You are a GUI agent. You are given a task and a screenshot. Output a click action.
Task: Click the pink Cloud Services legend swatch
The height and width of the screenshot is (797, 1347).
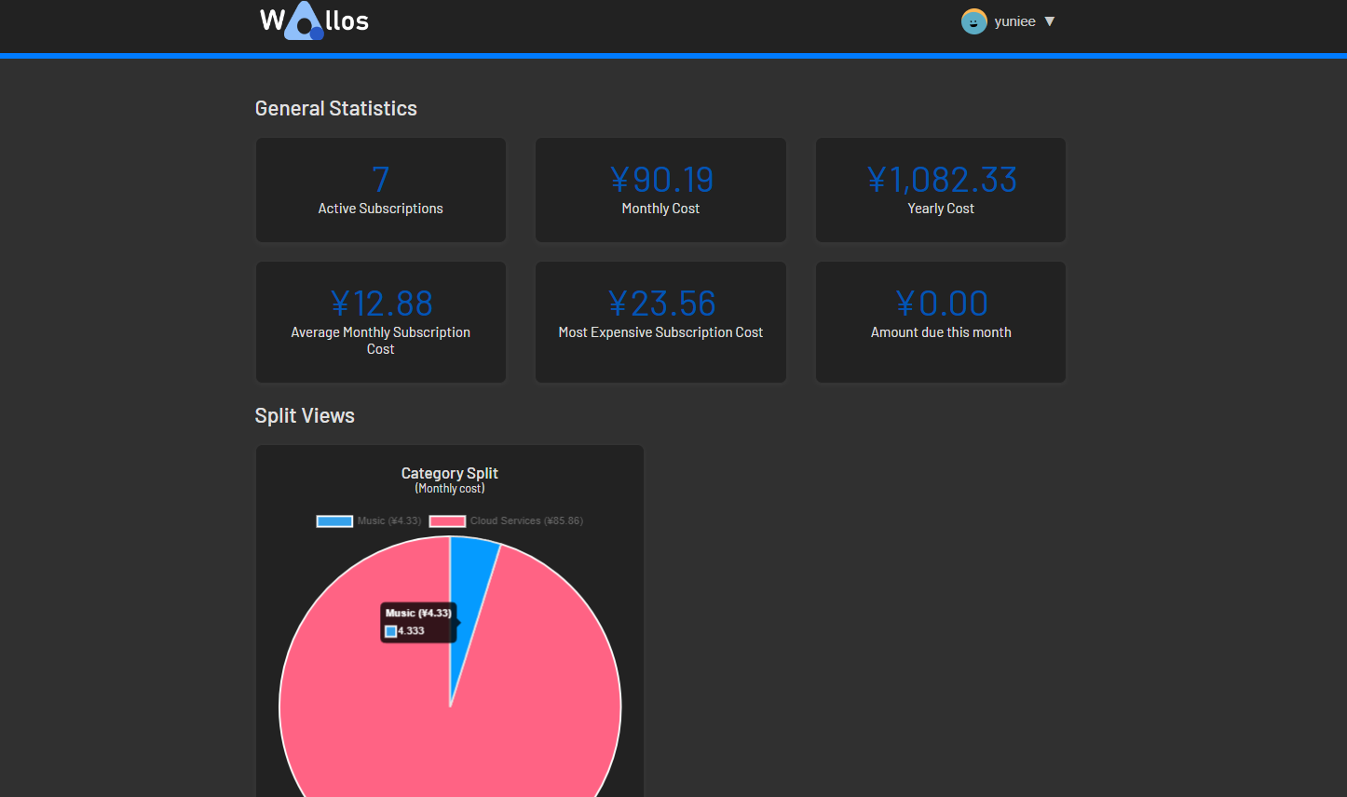click(447, 521)
